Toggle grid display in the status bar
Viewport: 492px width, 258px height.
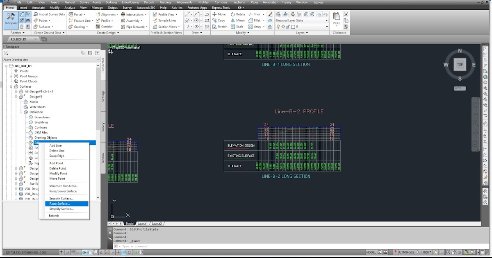click(73, 253)
